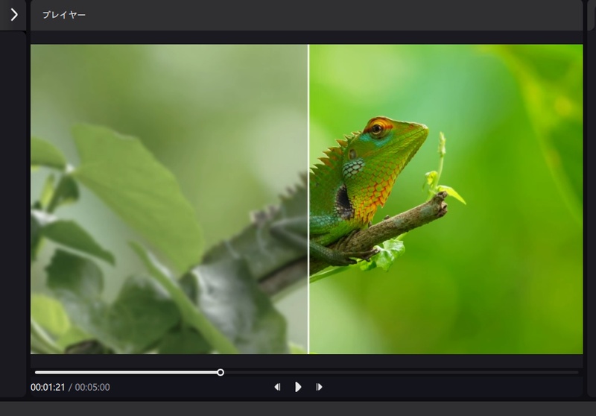The image size is (596, 416).
Task: Expand the collapsed left panel with chevron
Action: (x=13, y=14)
